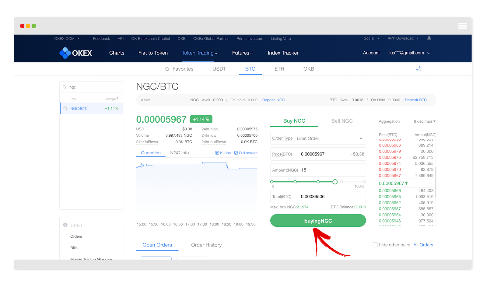Click the Amount(NGC) input field
This screenshot has height=287, width=487.
(x=318, y=170)
